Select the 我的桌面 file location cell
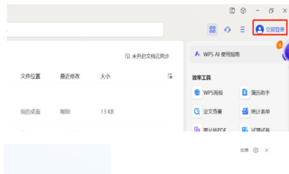This screenshot has height=174, width=289. click(30, 112)
